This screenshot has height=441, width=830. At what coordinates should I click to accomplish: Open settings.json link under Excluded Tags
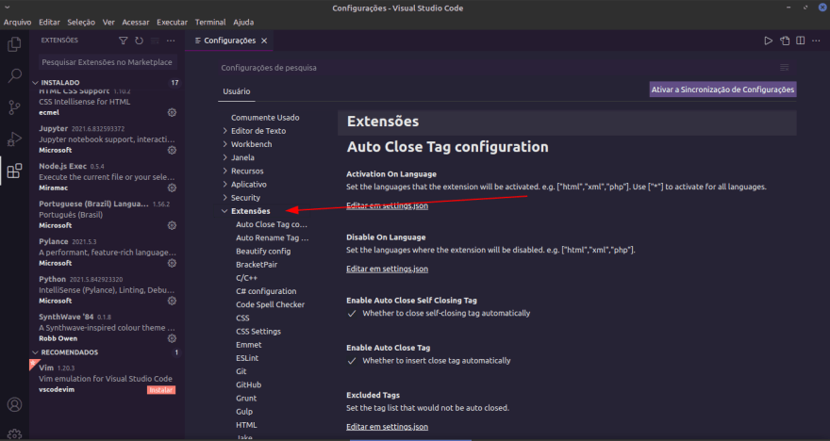(x=387, y=427)
